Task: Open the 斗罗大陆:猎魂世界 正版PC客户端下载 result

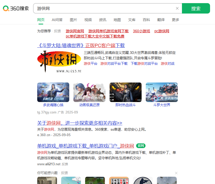Action: (81, 45)
